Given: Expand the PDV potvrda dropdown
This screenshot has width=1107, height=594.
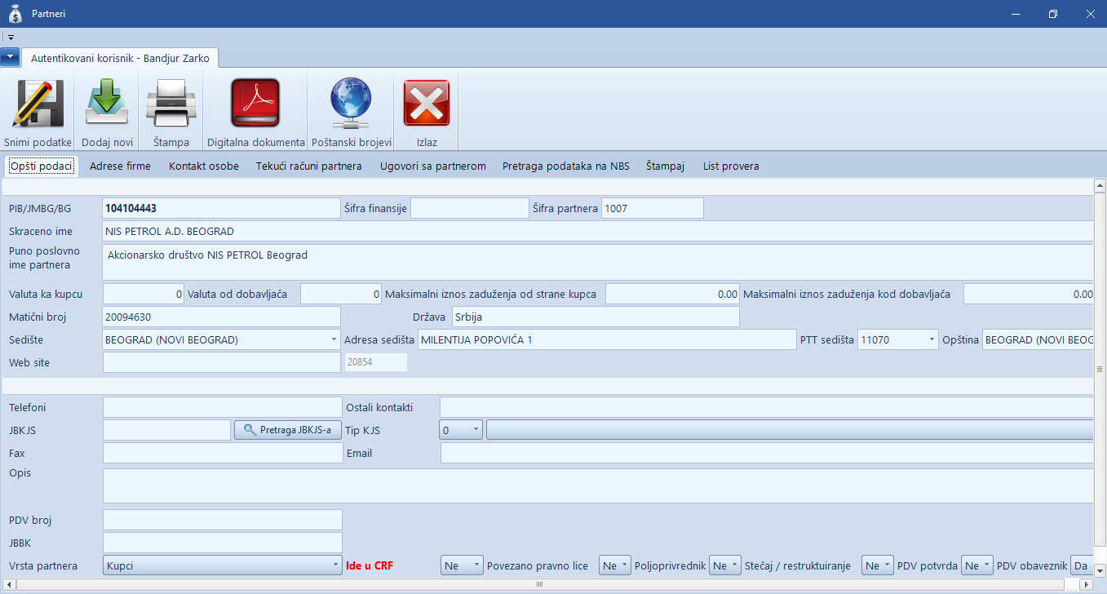Looking at the screenshot, I should [987, 565].
